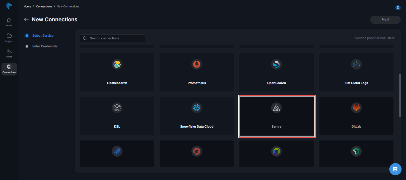Click the GitLab fox icon

tap(356, 108)
